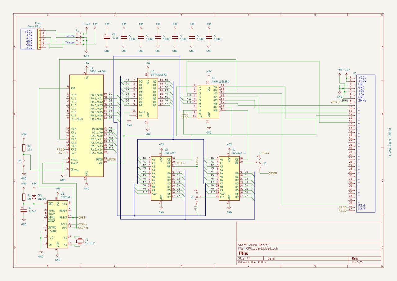Select the 12 MHz crystal Y1
Image resolution: width=397 pixels, height=281 pixels.
click(80, 241)
